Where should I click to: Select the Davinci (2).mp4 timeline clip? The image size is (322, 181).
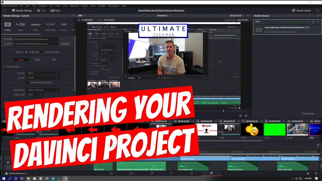pyautogui.click(x=255, y=159)
